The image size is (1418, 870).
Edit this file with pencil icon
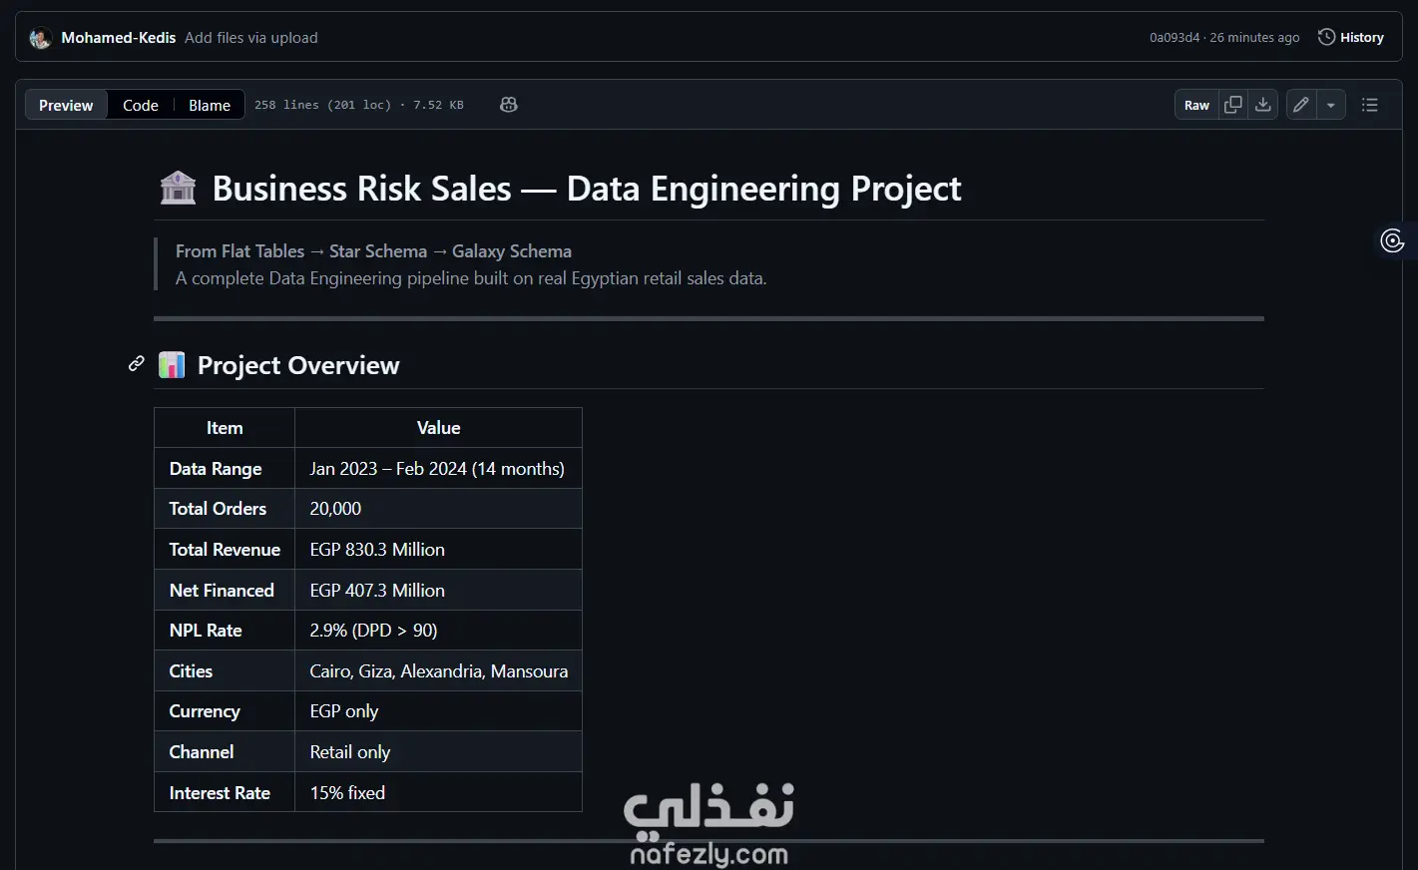(x=1301, y=105)
